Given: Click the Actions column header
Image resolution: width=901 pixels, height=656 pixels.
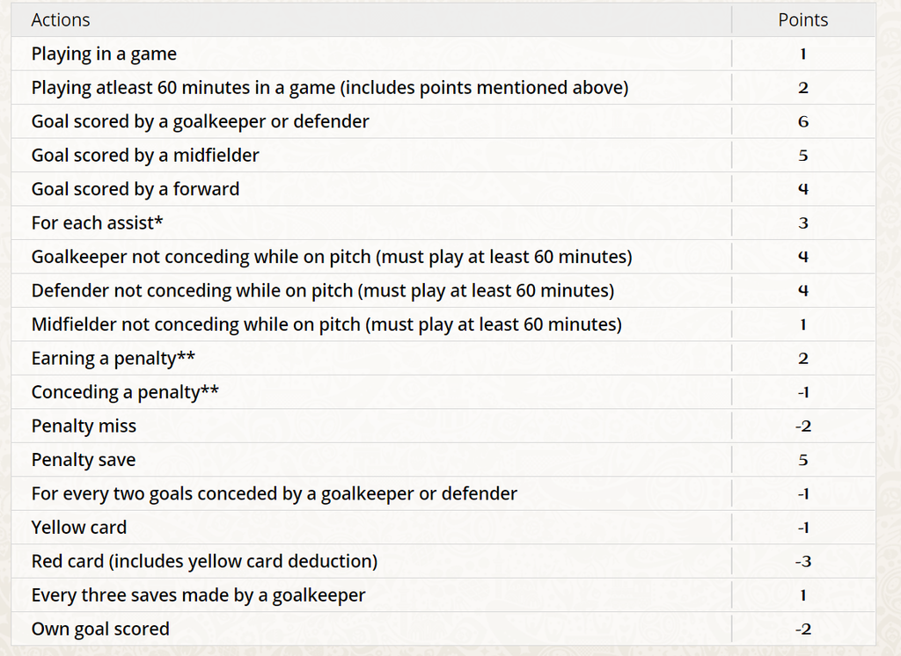Looking at the screenshot, I should [61, 20].
